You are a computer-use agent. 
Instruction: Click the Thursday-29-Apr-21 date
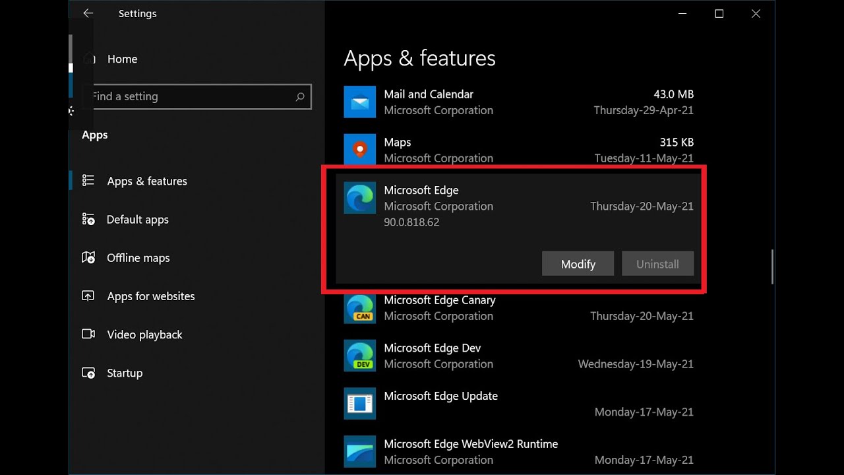(x=644, y=110)
